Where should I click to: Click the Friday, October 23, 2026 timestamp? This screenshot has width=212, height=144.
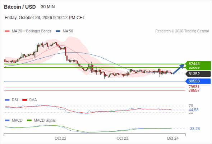click(x=45, y=18)
